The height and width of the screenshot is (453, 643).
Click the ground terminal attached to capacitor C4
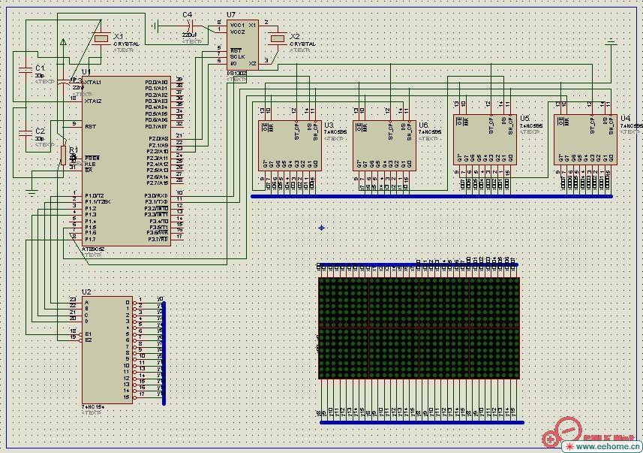point(155,26)
